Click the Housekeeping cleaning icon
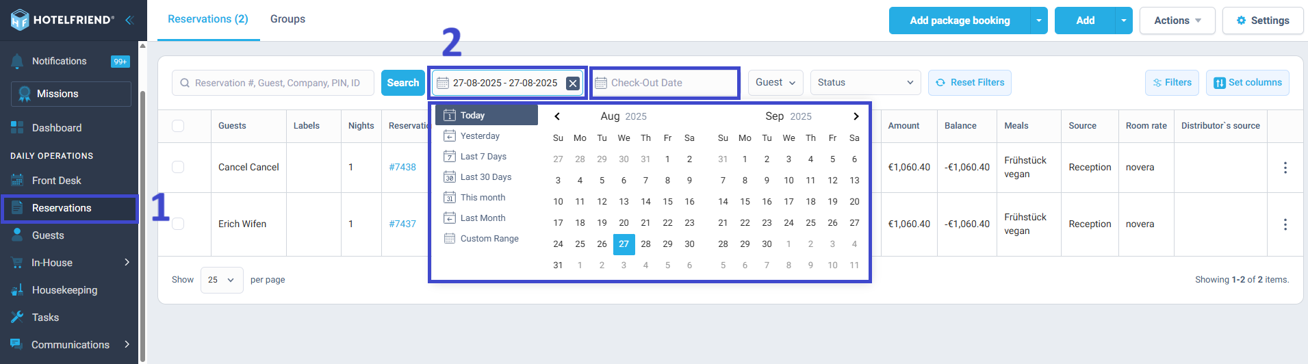1308x364 pixels. click(x=17, y=290)
